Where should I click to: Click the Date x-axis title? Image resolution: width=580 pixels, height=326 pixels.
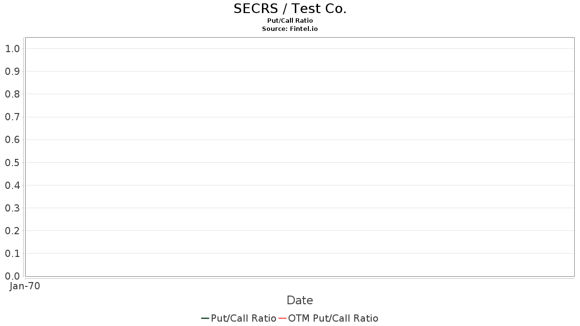(x=300, y=300)
